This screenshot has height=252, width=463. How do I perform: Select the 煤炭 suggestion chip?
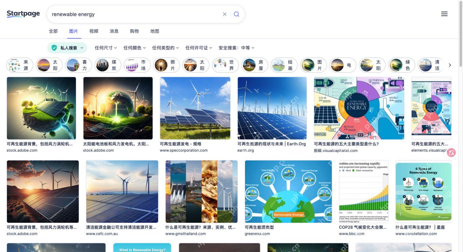click(x=108, y=65)
